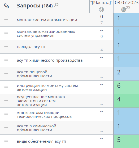Open query асу тп в химической промышленности

tap(37, 128)
